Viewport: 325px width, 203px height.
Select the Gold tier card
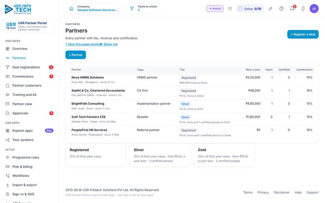pos(224,155)
